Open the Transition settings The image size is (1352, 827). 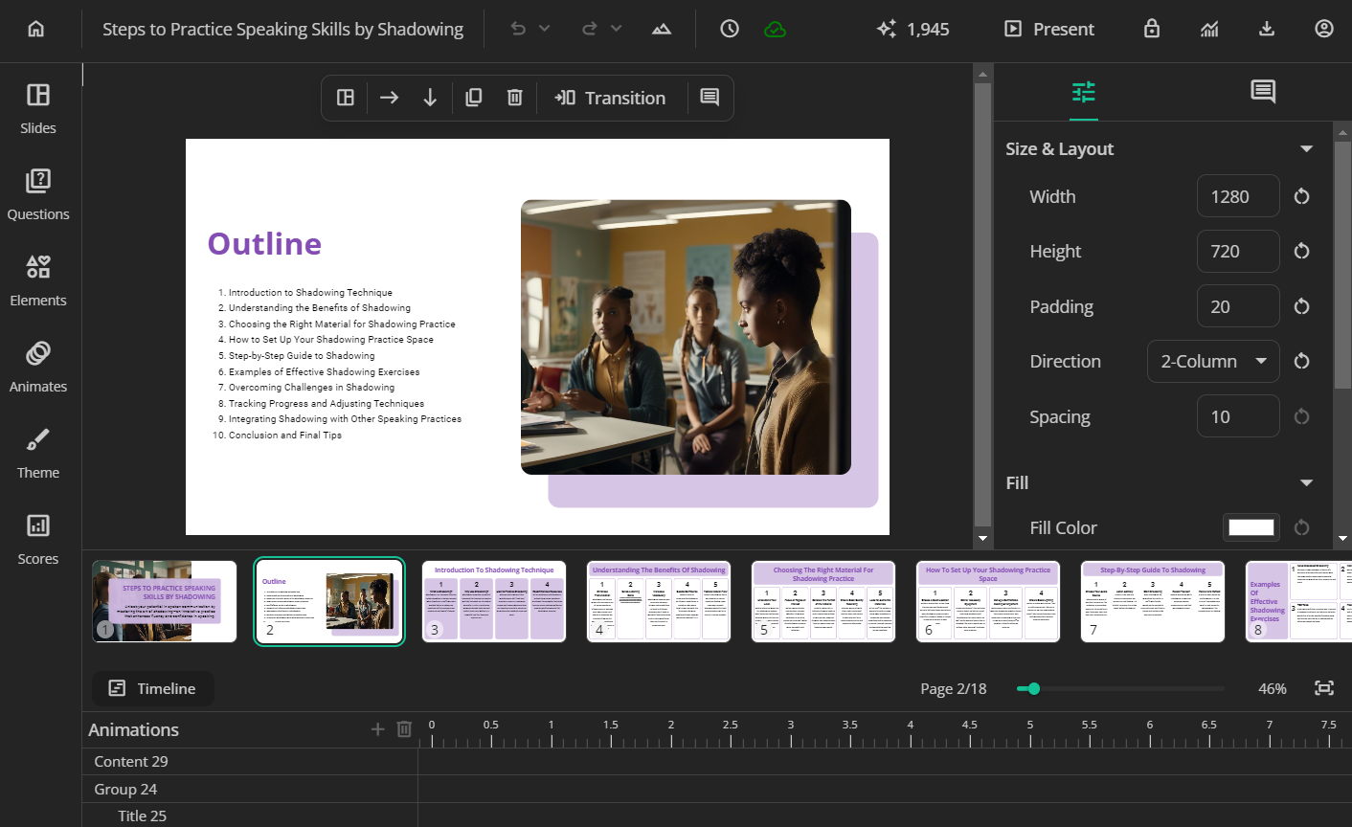click(610, 98)
